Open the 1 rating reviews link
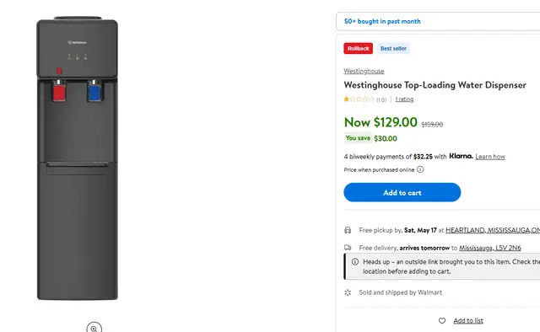 pos(404,99)
